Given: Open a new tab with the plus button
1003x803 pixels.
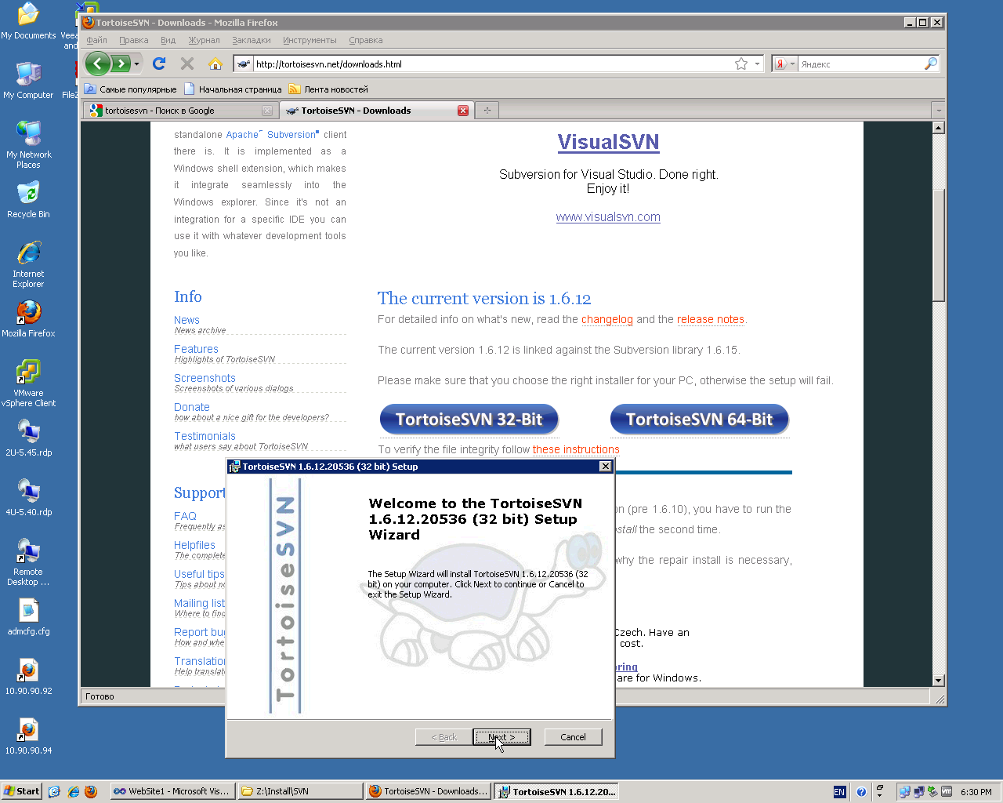Looking at the screenshot, I should point(487,111).
